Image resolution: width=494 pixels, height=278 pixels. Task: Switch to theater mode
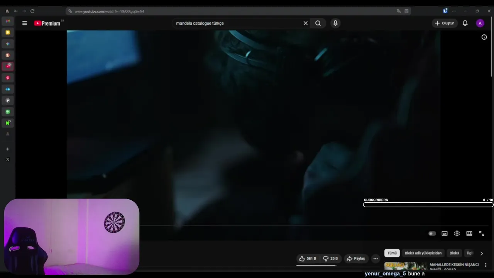(469, 234)
